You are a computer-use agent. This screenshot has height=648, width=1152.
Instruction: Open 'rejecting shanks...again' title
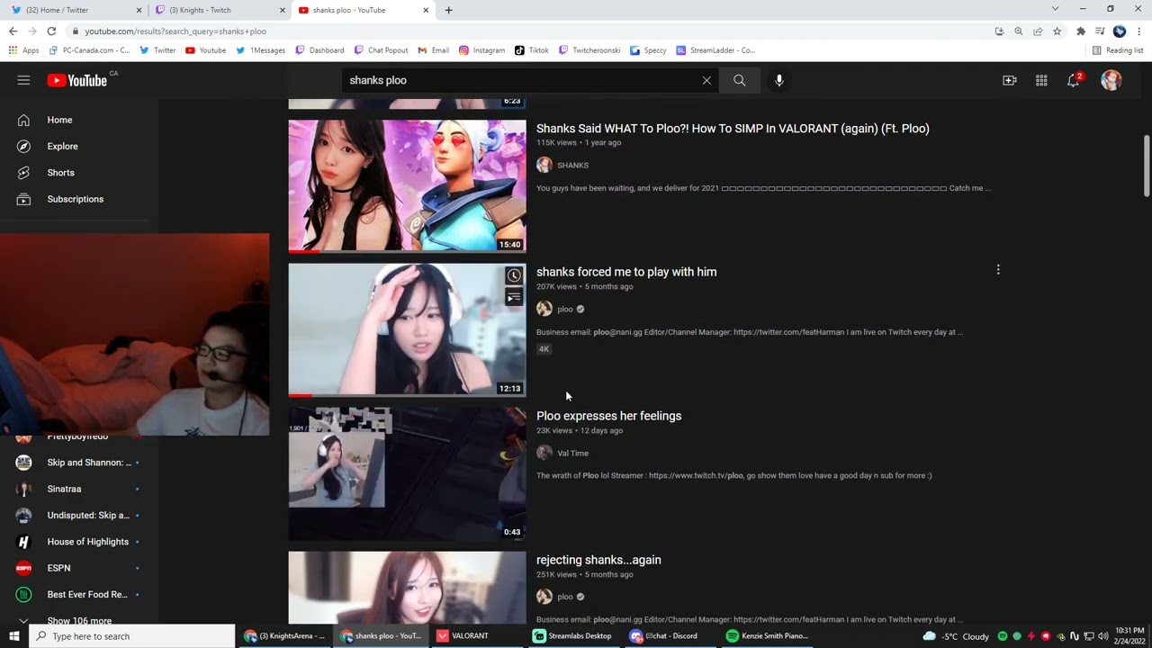click(598, 560)
